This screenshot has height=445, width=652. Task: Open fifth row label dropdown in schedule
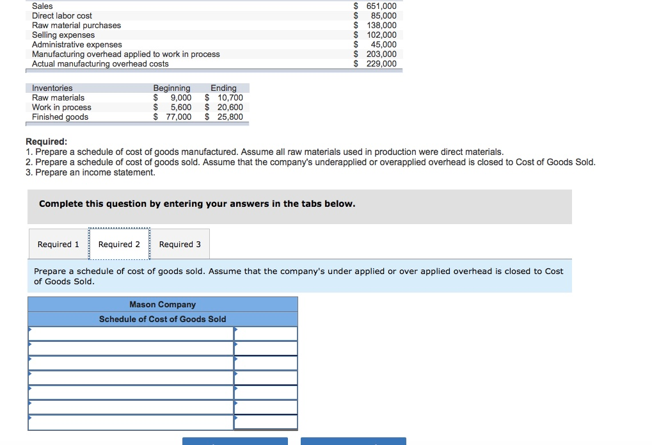pos(131,392)
